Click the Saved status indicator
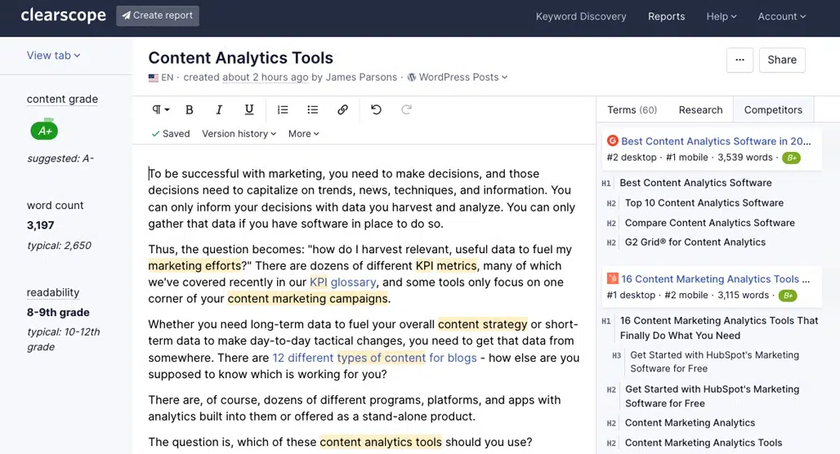Image resolution: width=840 pixels, height=454 pixels. click(170, 134)
